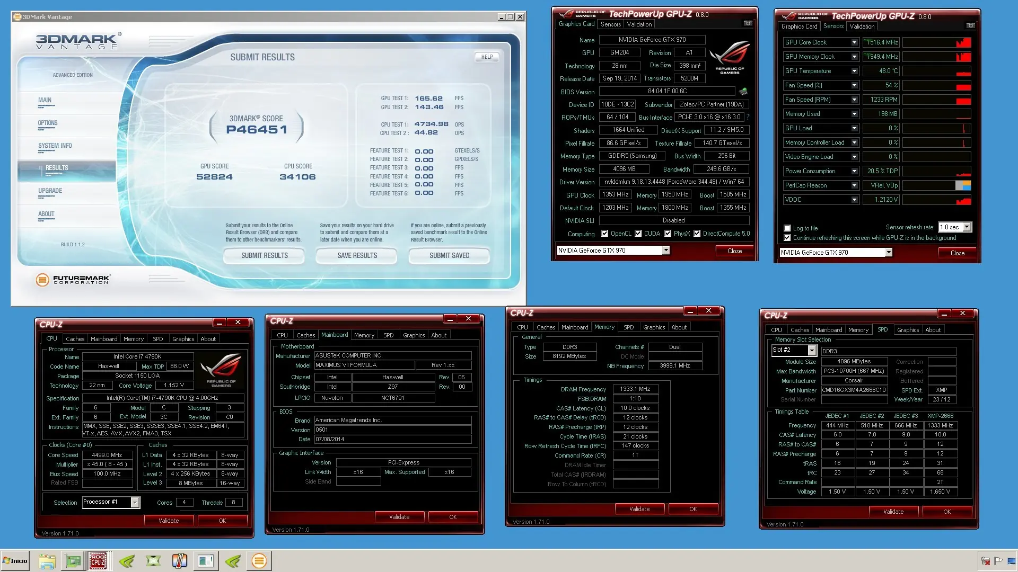The height and width of the screenshot is (572, 1018).
Task: Click the green X icon in taskbar
Action: [x=153, y=561]
